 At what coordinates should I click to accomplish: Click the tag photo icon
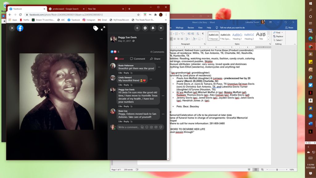[96, 28]
